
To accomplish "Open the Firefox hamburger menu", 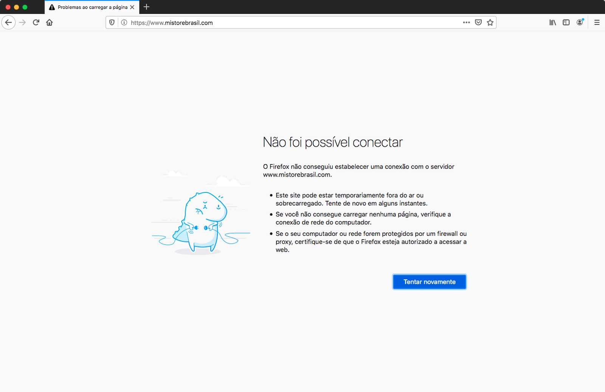I will pos(597,23).
